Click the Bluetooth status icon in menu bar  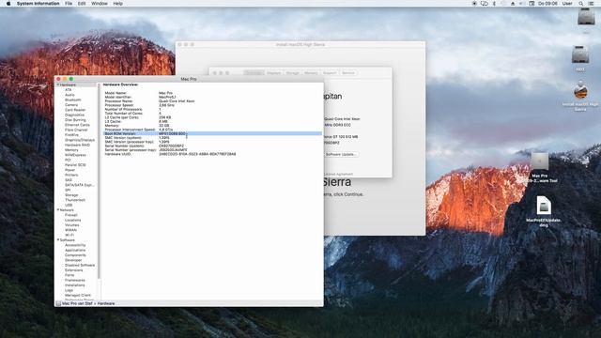(x=494, y=4)
